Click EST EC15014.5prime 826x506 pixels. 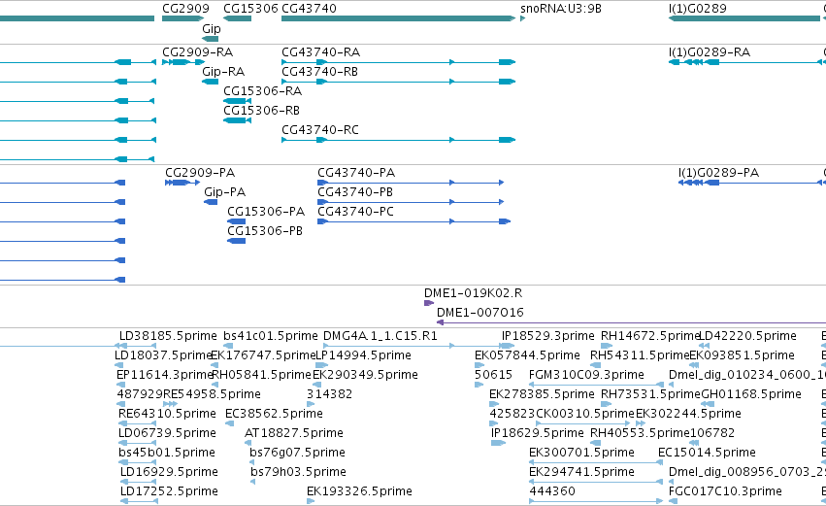[x=707, y=453]
